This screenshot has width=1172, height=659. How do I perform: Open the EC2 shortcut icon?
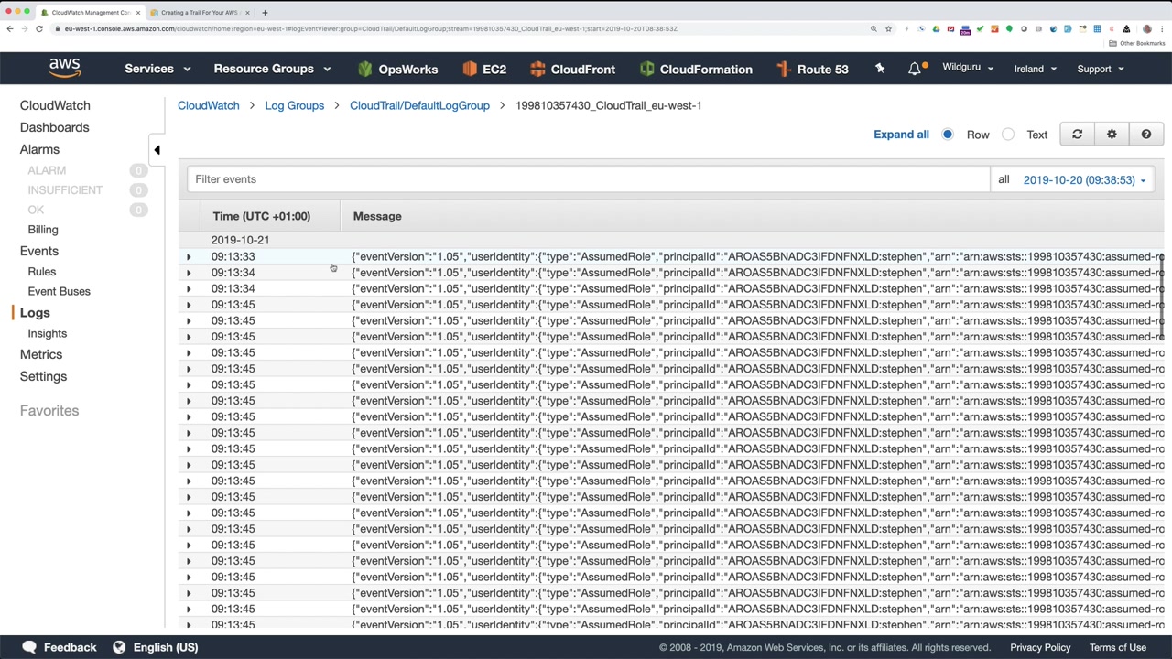[x=470, y=69]
